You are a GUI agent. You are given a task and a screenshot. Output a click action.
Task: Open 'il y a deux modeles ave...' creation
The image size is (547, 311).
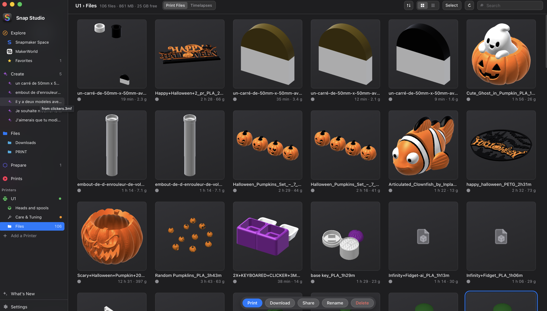(32, 102)
